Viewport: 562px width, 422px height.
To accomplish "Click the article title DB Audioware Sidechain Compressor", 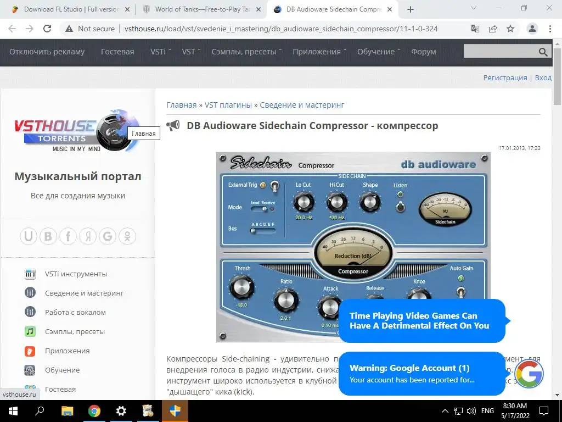I will point(312,126).
